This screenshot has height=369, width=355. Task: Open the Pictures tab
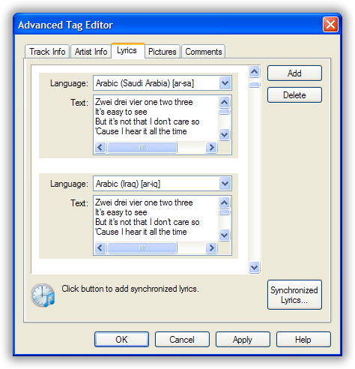[163, 52]
